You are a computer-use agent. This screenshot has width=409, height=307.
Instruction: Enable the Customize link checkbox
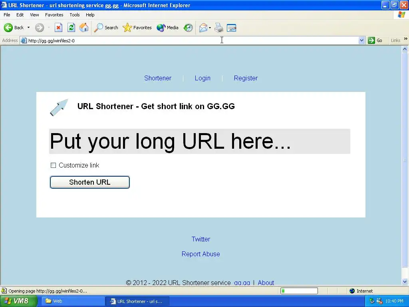pos(53,165)
